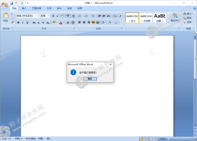Click the Sort A-Z icon
Screen dimensions: 197x141
tap(115, 16)
